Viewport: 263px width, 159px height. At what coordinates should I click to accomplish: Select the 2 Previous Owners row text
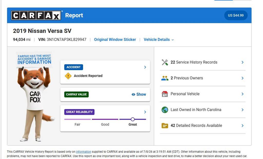tap(187, 78)
